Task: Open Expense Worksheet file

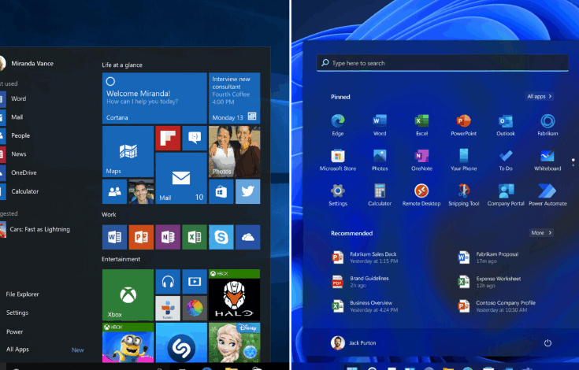Action: click(489, 282)
